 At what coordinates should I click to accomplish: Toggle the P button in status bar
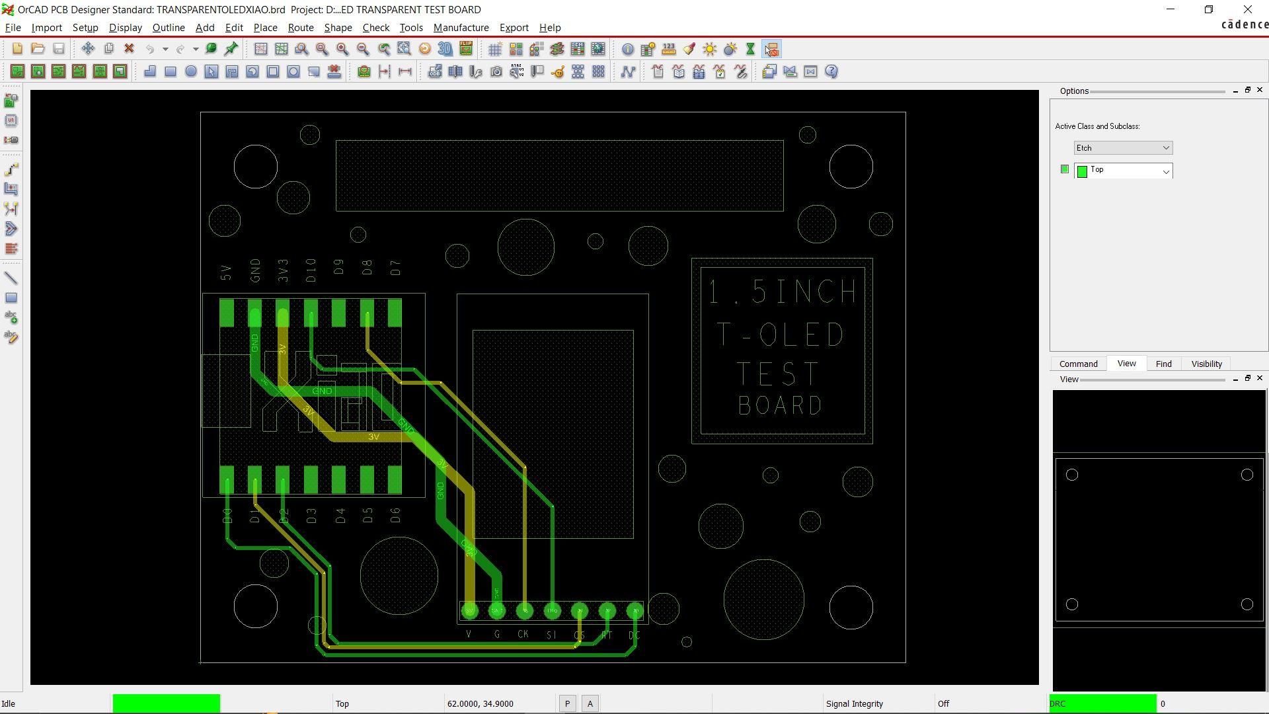click(x=567, y=704)
